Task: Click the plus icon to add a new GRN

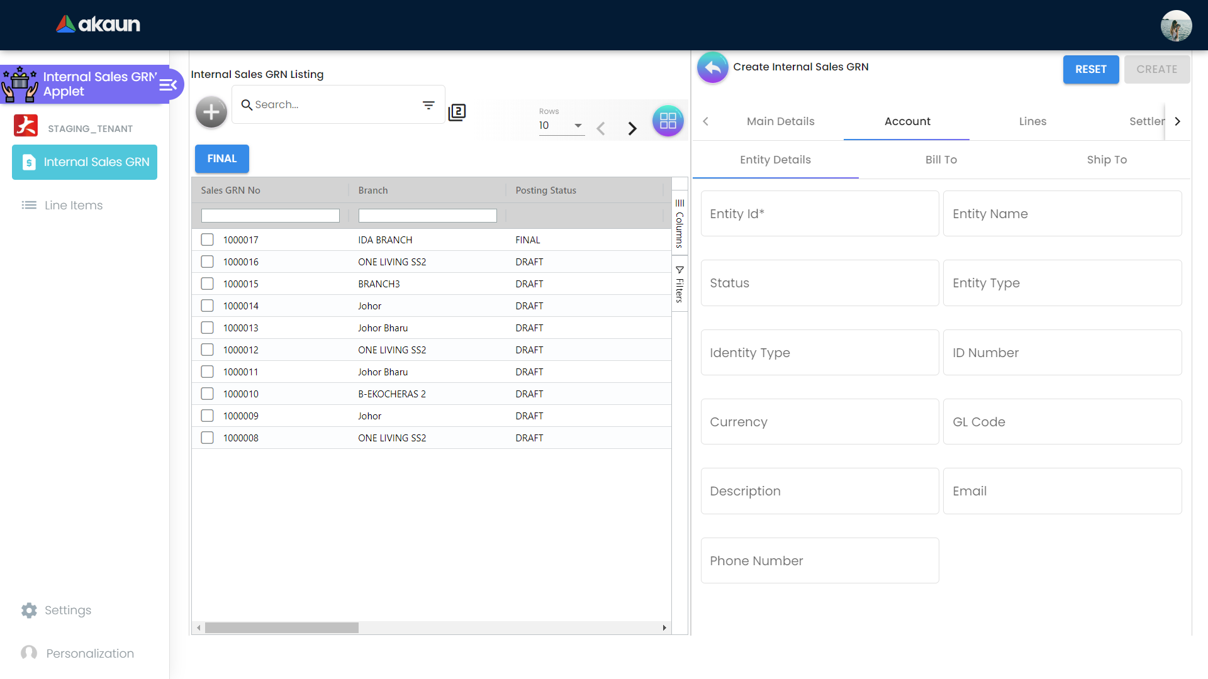Action: 211,113
